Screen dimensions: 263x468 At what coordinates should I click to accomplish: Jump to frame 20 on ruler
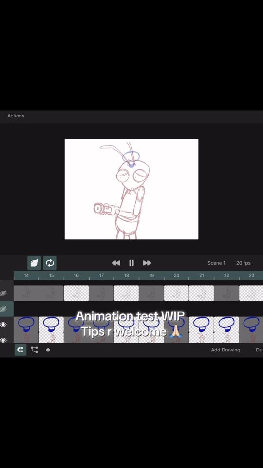click(x=176, y=275)
